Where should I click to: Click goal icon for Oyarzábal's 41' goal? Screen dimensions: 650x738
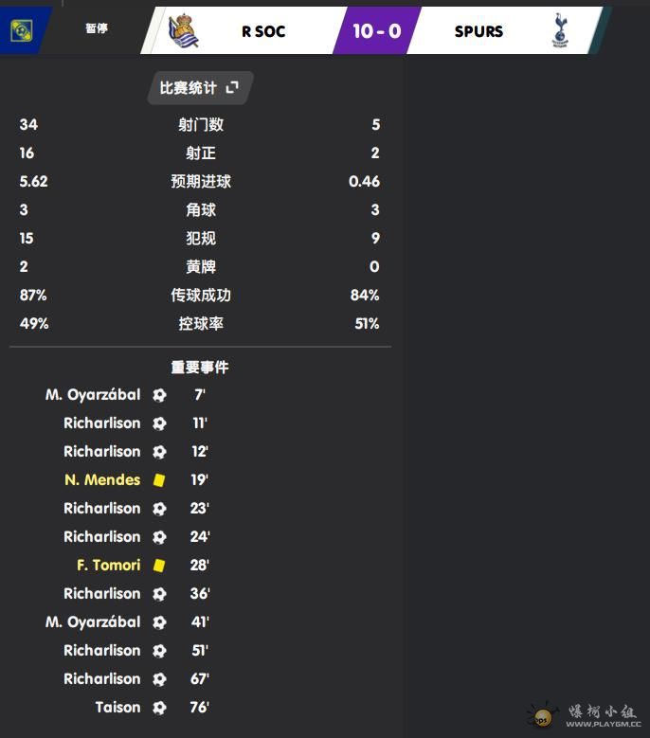tap(159, 622)
